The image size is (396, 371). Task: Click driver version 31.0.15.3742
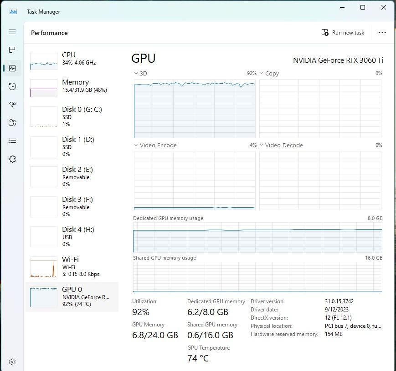click(x=339, y=301)
